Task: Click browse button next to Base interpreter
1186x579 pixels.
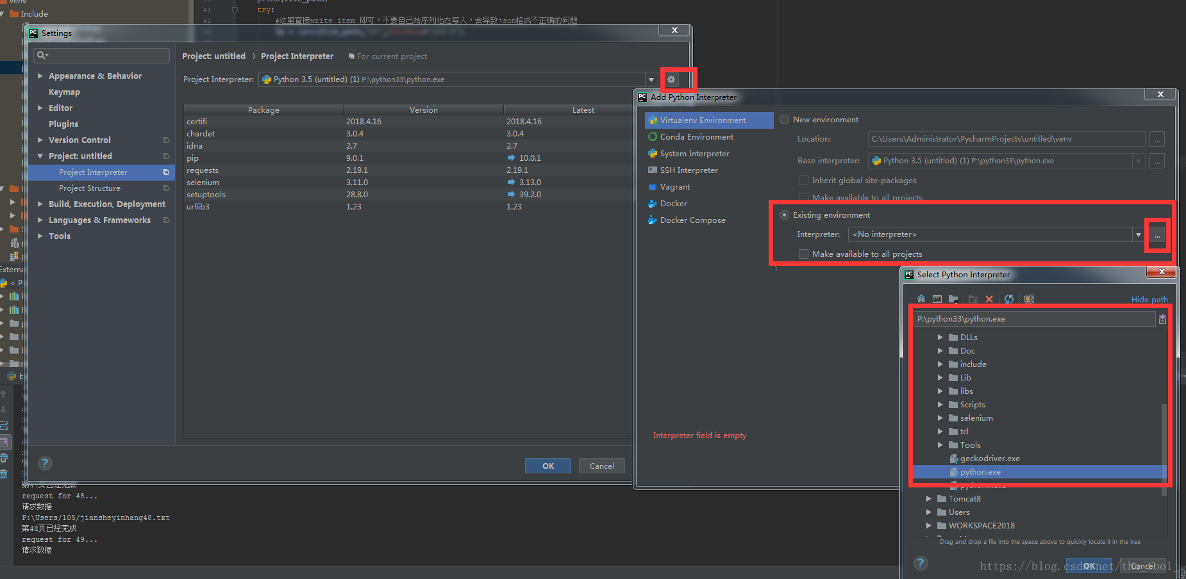Action: [x=1157, y=161]
